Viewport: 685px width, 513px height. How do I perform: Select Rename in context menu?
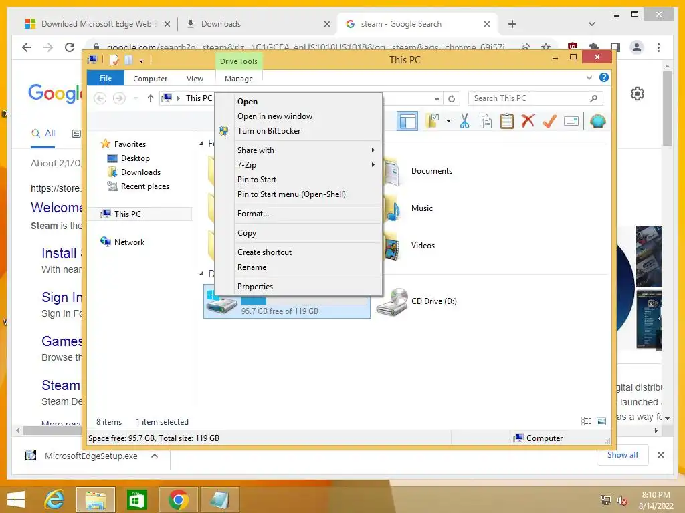298,267
